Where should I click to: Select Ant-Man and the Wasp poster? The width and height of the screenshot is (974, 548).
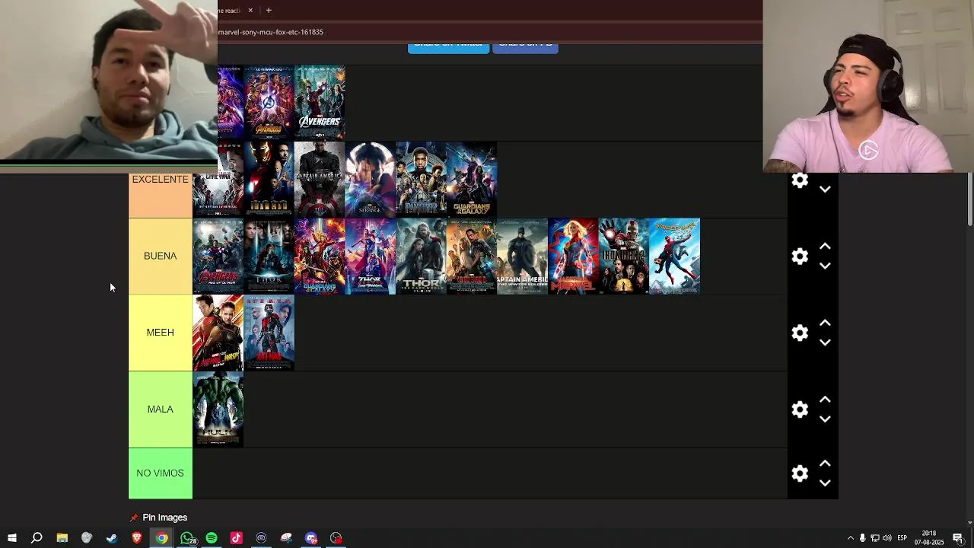pos(218,333)
